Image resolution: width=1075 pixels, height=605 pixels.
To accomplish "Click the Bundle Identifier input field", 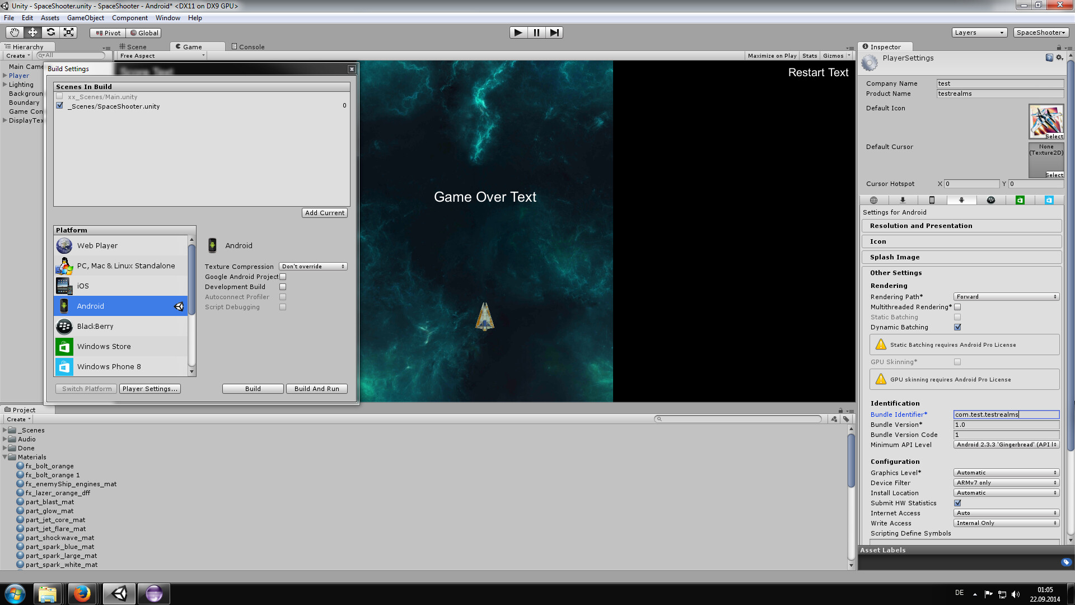I will coord(1006,415).
